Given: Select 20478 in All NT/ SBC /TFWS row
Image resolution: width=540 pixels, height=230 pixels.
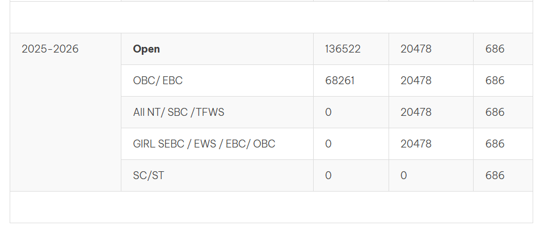Looking at the screenshot, I should [416, 112].
